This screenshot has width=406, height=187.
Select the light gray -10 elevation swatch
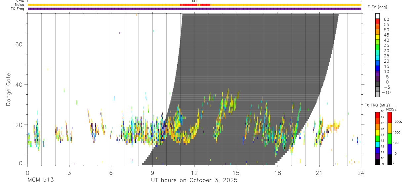click(x=378, y=94)
